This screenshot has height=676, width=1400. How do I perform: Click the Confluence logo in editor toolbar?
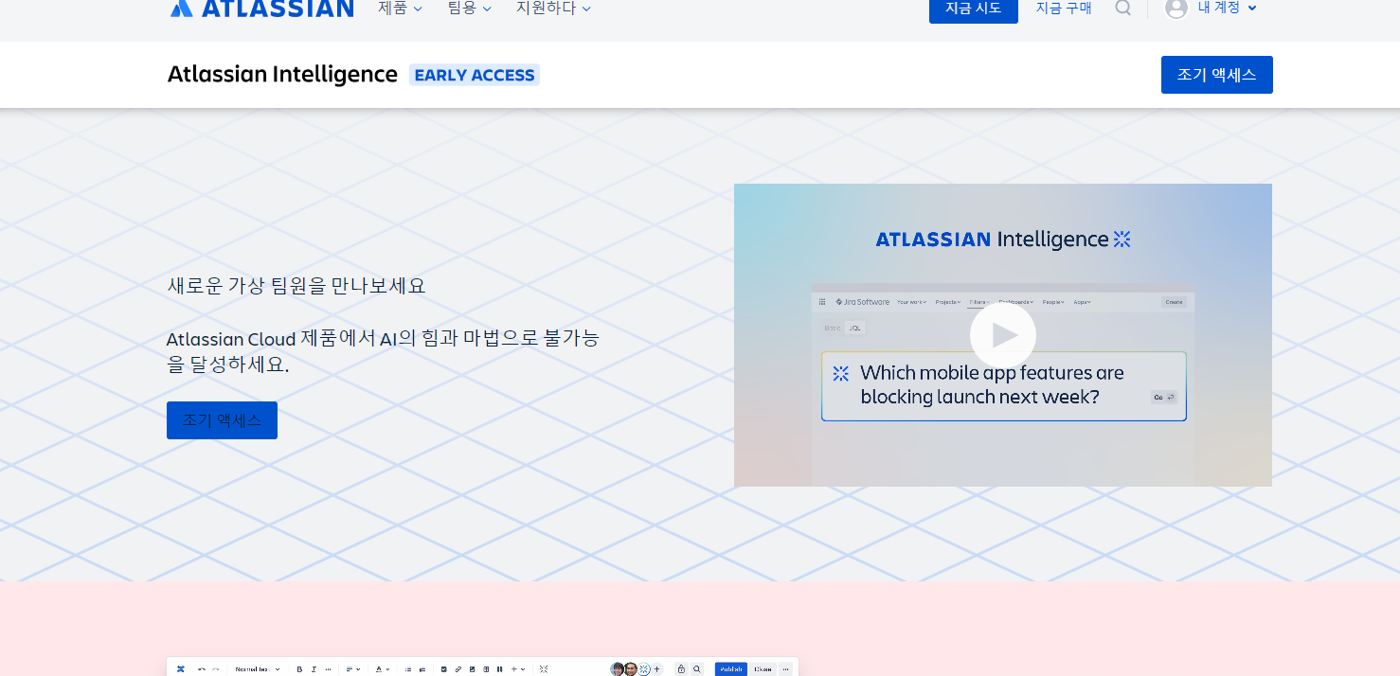click(x=180, y=669)
